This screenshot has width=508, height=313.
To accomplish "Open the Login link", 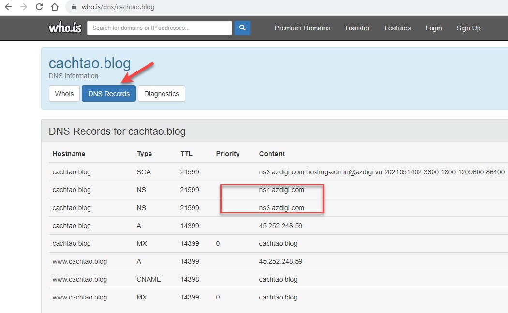I will (433, 28).
